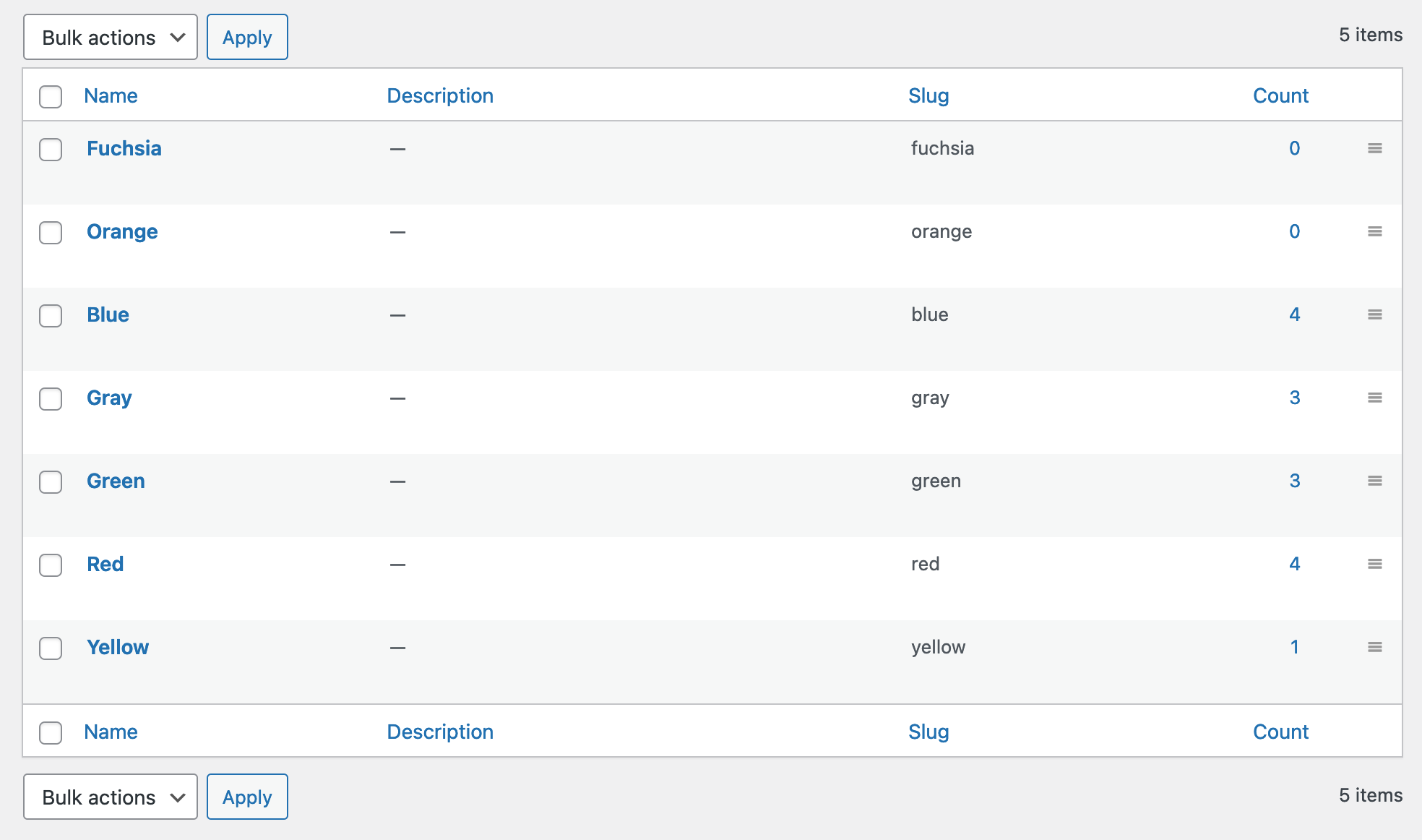Open the top Bulk actions dropdown
This screenshot has height=840, width=1422.
click(x=110, y=37)
